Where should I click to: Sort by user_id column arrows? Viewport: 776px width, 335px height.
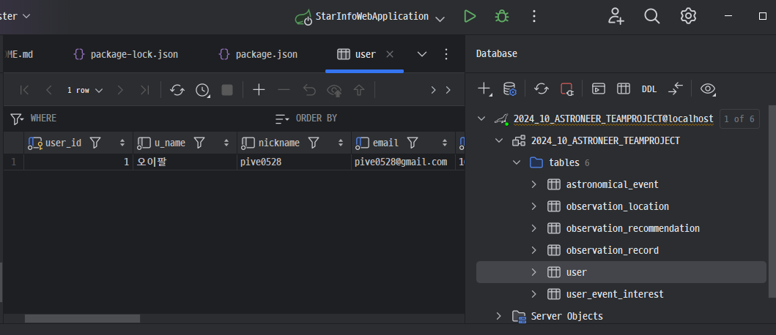tap(122, 143)
